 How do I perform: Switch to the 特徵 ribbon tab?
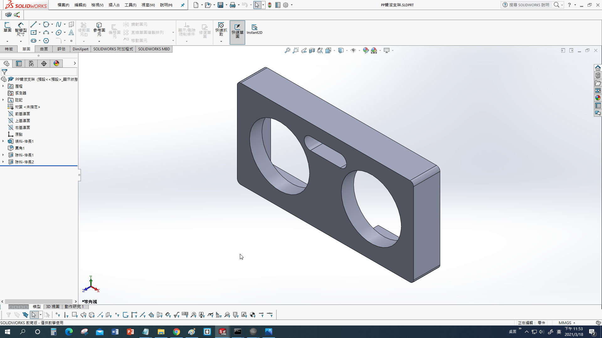coord(9,49)
